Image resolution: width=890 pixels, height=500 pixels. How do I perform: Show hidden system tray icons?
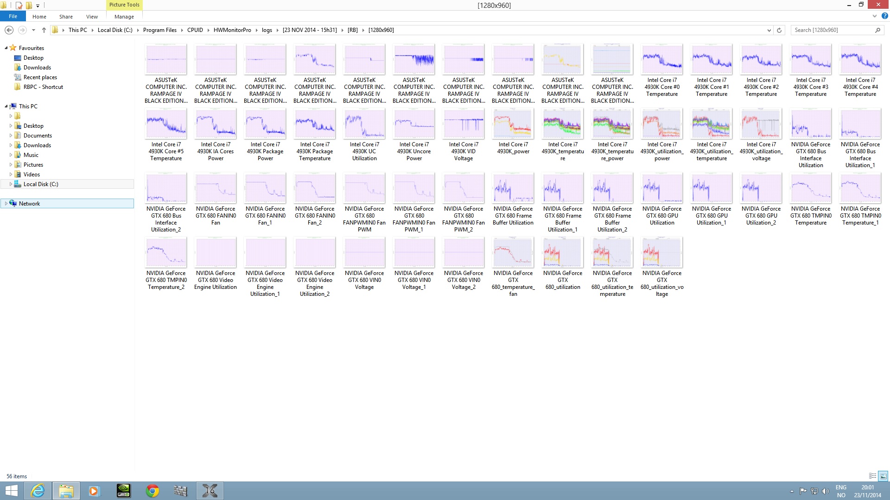[792, 491]
